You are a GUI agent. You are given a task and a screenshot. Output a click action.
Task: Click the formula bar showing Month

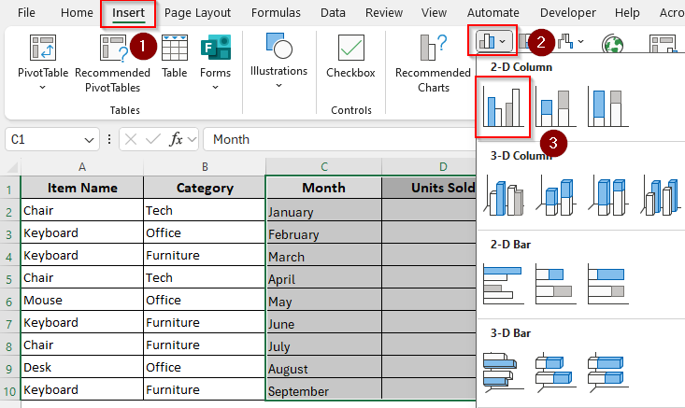pyautogui.click(x=336, y=139)
